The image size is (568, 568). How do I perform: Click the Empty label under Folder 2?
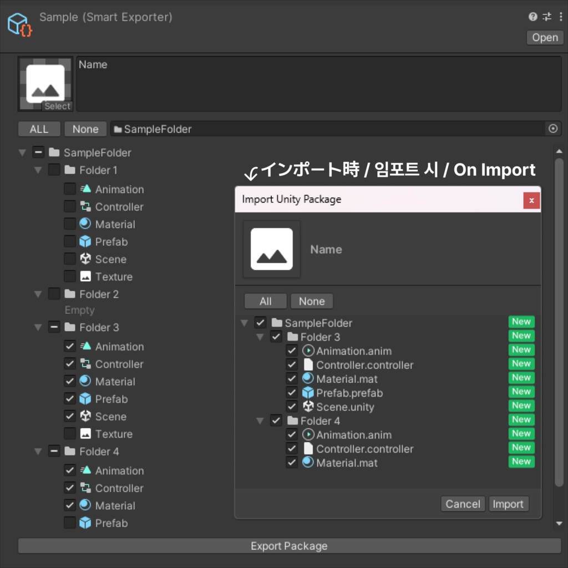[80, 310]
